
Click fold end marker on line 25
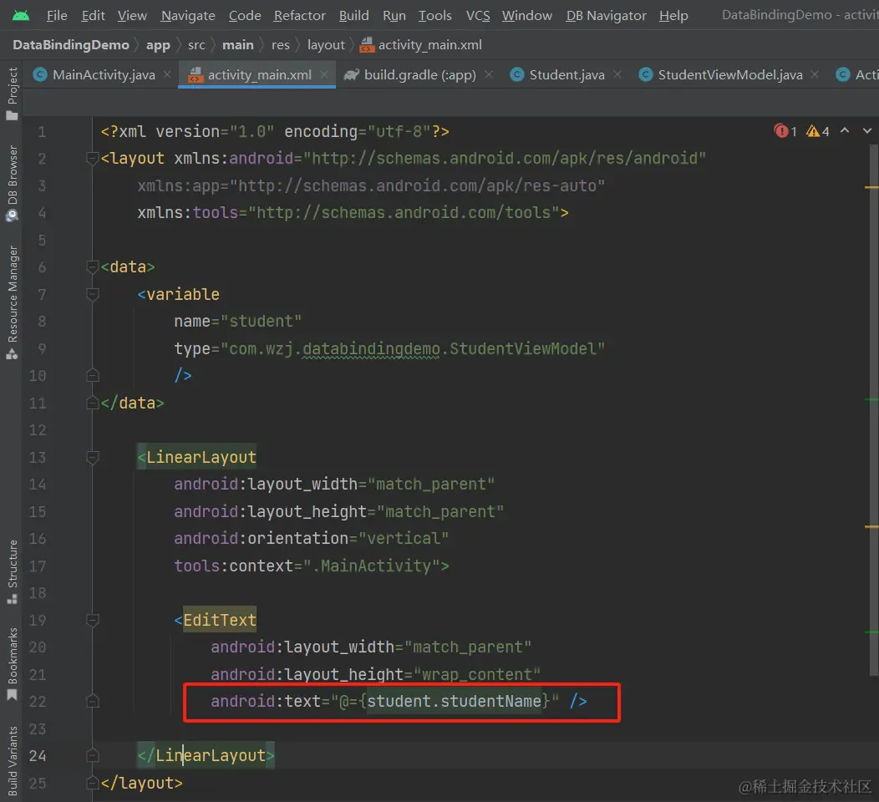[x=93, y=783]
